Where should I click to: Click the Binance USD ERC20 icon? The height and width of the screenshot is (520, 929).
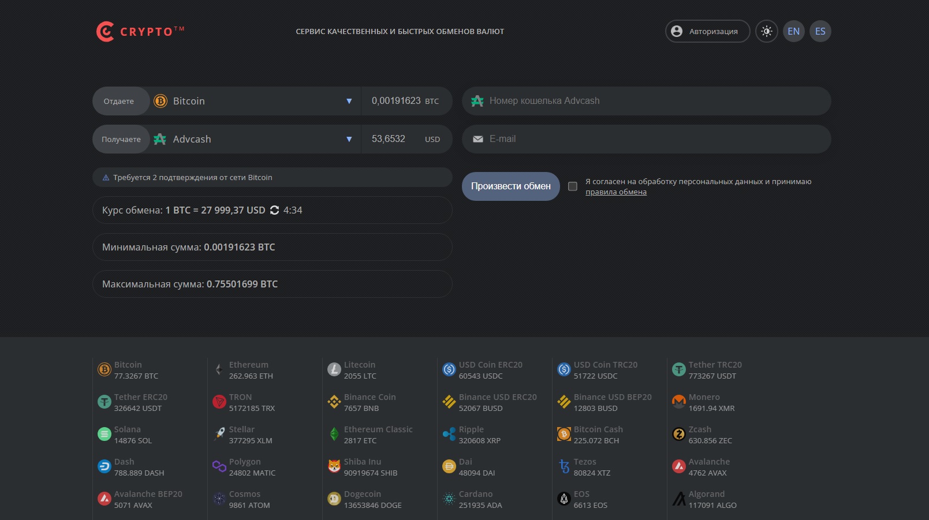pyautogui.click(x=449, y=402)
